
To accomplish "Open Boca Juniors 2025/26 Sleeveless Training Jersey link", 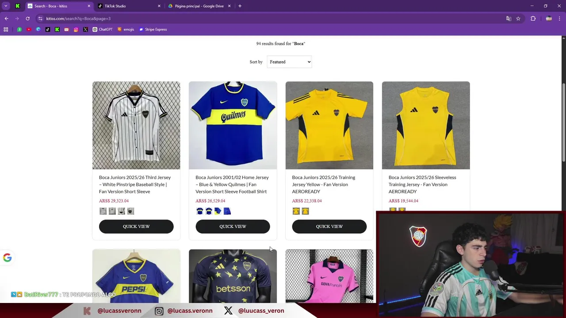I will [422, 184].
